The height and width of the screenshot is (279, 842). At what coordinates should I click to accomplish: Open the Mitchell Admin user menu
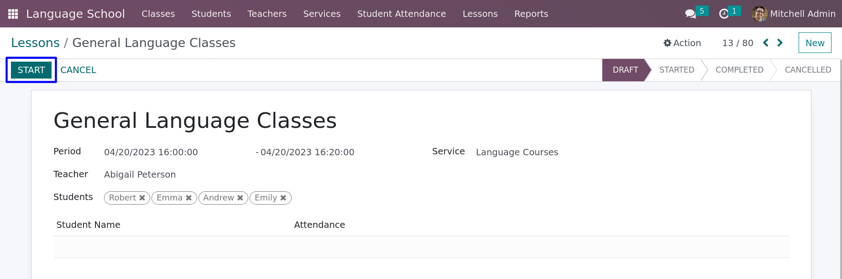794,14
